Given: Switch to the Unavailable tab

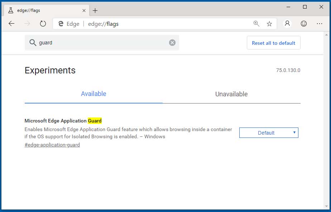Looking at the screenshot, I should point(231,94).
